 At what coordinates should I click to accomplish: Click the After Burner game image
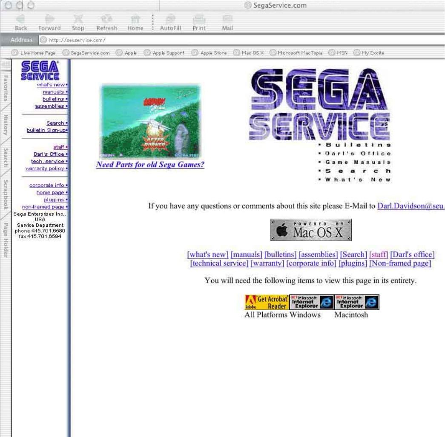(x=150, y=121)
